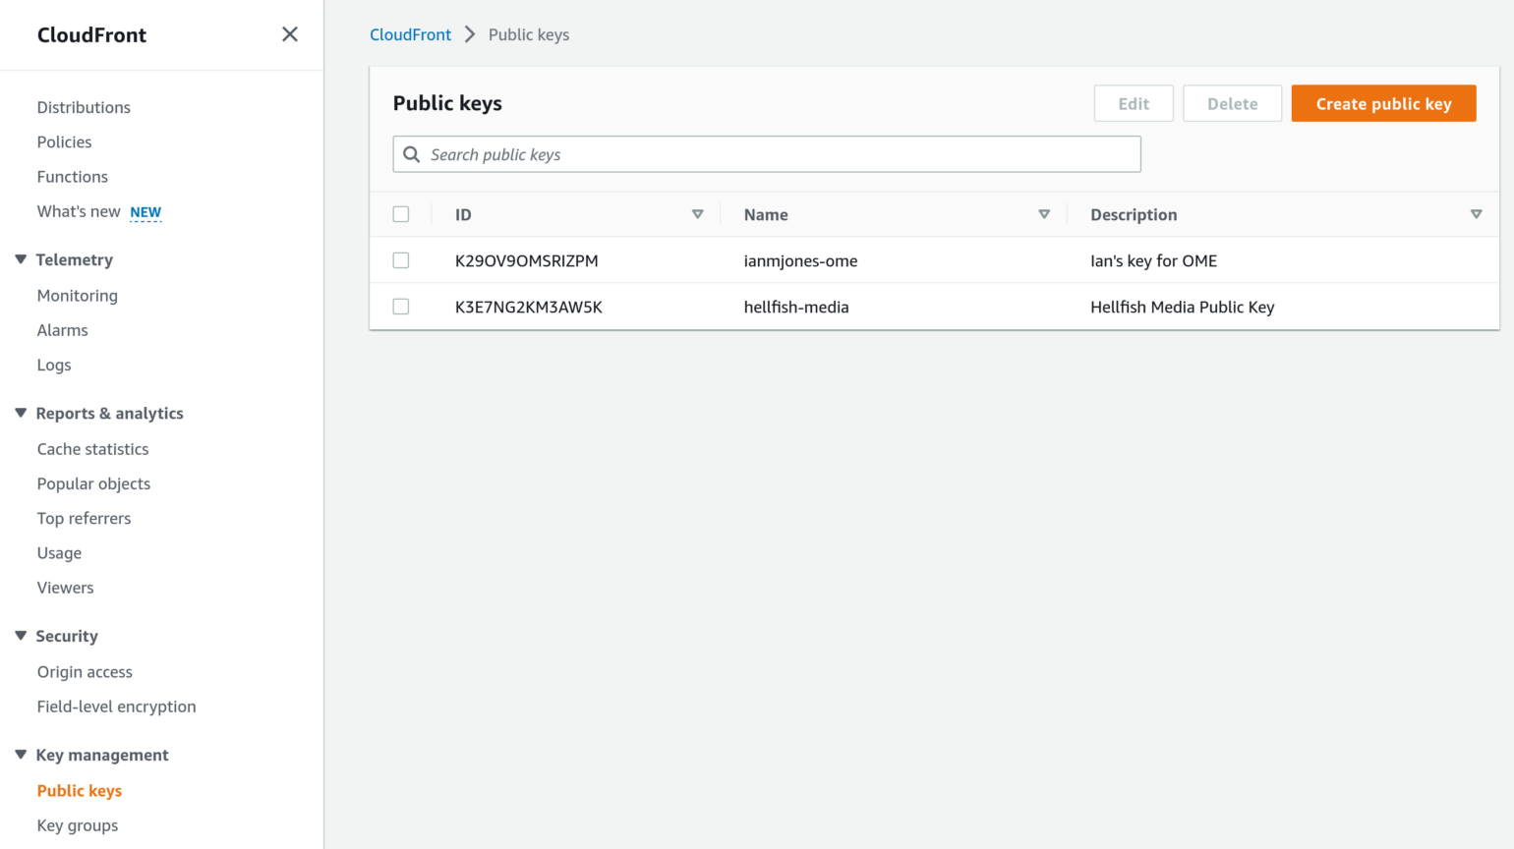Collapse the Key management section
This screenshot has height=849, width=1514.
pos(21,755)
